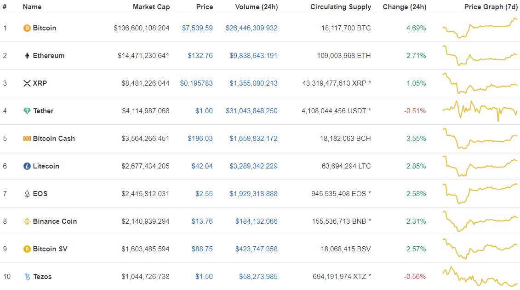
Task: Click Litecoin volume $3,289,342,229
Action: (x=253, y=166)
